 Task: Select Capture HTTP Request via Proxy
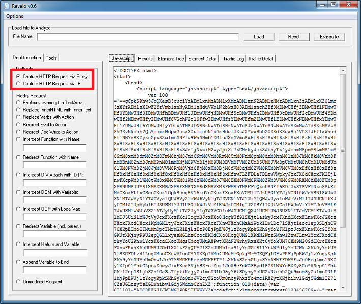pos(19,76)
